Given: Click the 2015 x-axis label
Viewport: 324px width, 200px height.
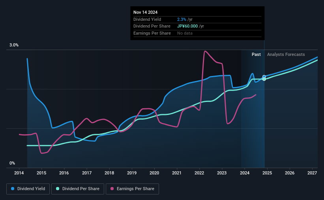Looking at the screenshot, I should coord(41,173).
